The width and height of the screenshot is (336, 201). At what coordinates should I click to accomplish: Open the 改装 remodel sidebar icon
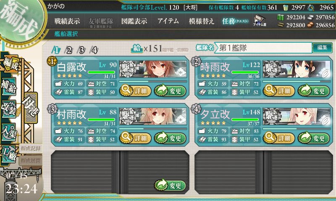pyautogui.click(x=9, y=109)
